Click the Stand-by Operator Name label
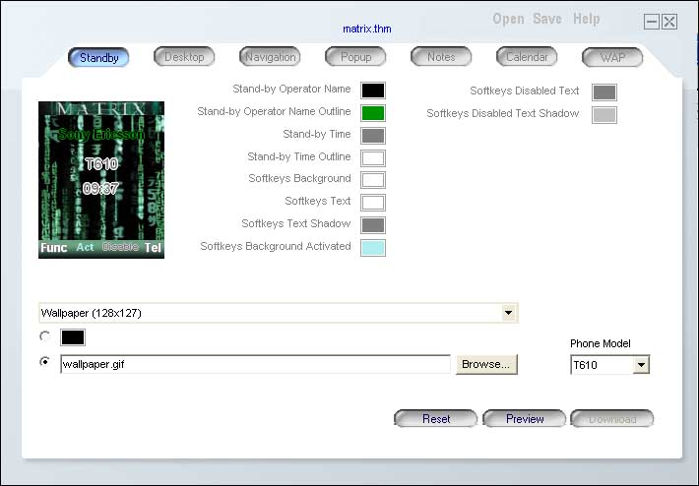Viewport: 699px width, 486px height. [291, 90]
